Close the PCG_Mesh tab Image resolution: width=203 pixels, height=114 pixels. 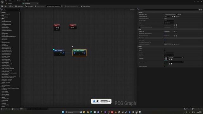37,3
